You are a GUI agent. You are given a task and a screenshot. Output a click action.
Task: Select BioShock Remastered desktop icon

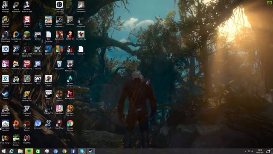(81, 7)
